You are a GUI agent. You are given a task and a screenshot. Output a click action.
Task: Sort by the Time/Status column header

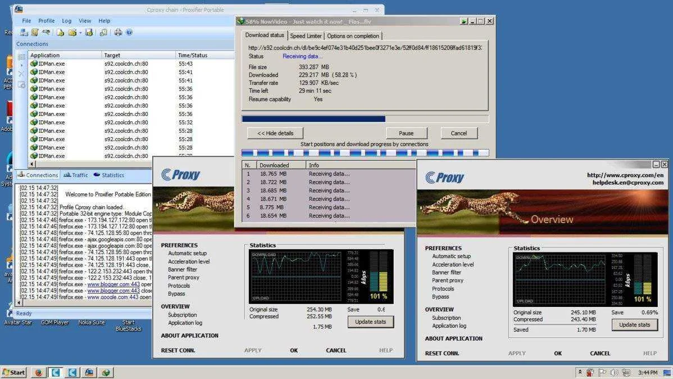tap(205, 55)
